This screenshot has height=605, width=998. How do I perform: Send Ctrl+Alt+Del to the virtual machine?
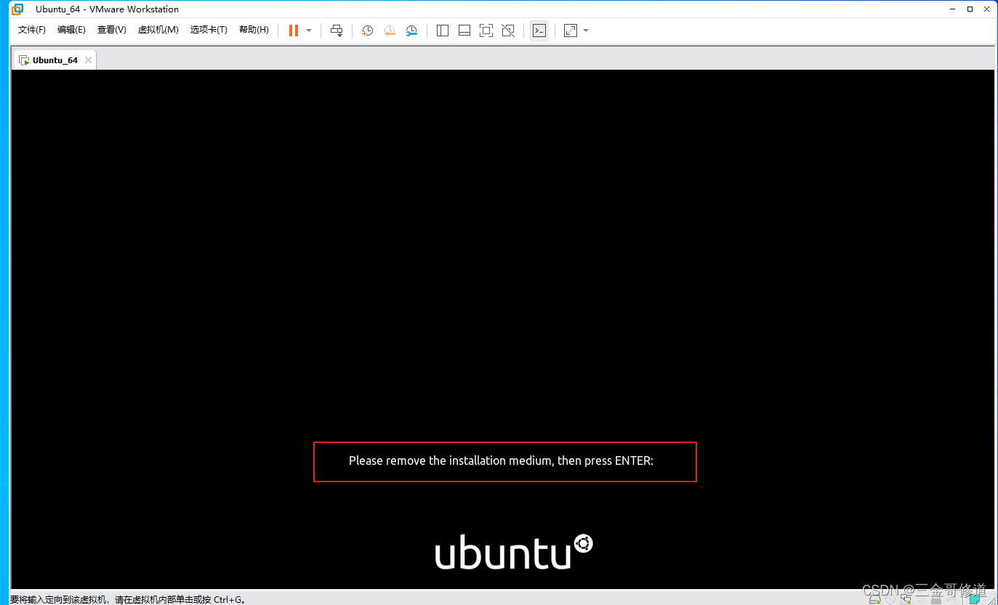(337, 31)
